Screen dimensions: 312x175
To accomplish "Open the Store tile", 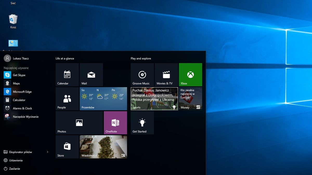I will (x=67, y=147).
